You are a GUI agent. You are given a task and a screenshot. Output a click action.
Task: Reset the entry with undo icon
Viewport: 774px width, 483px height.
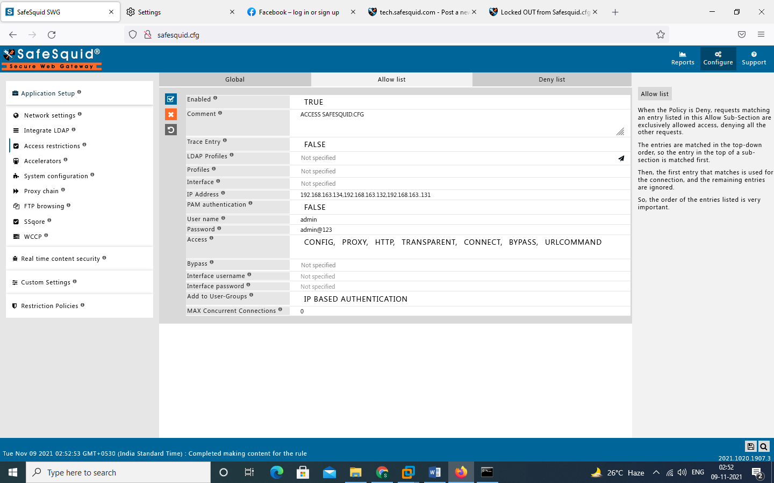tap(171, 129)
